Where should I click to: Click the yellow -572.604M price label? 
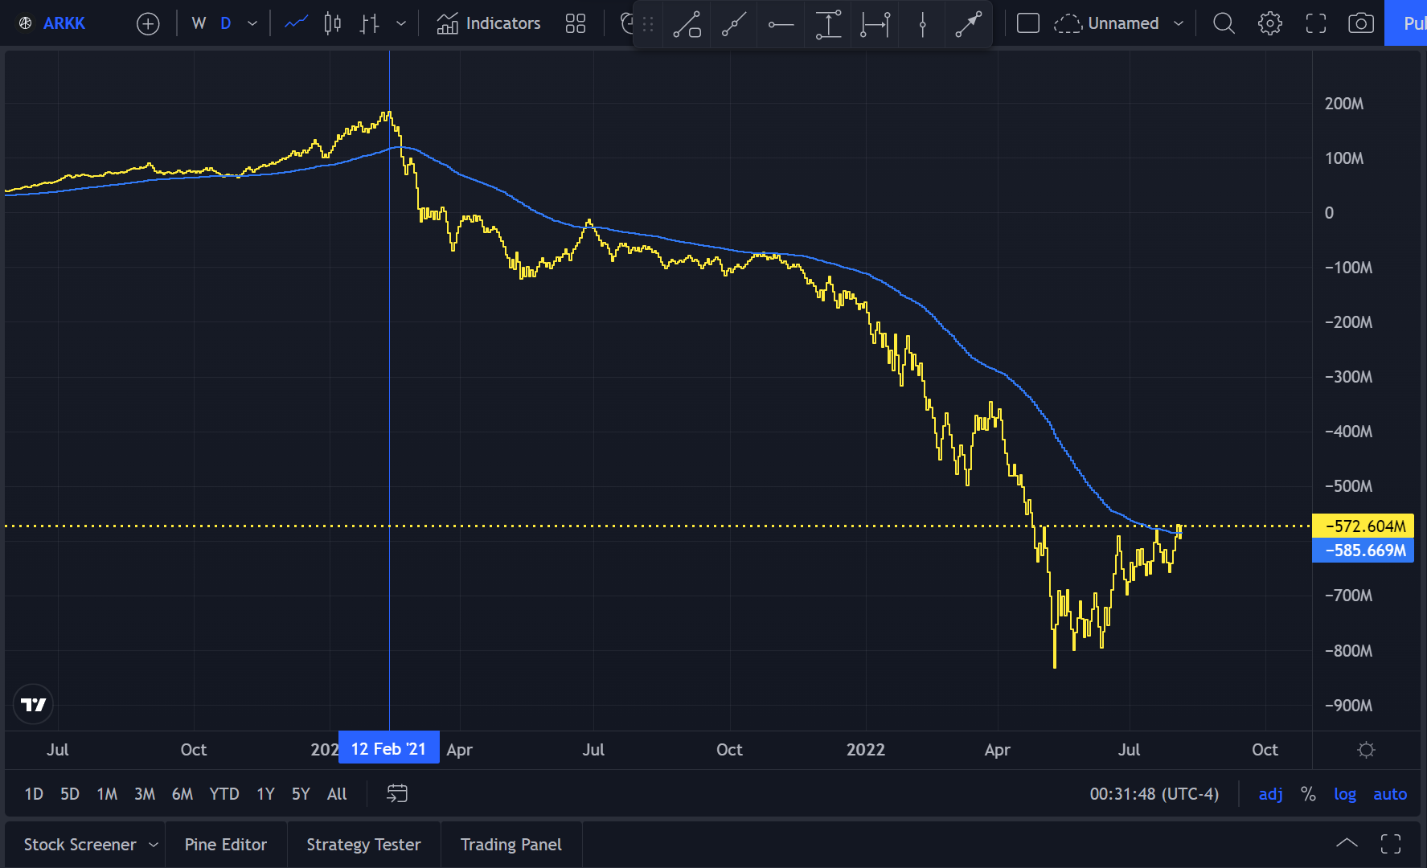click(1363, 526)
